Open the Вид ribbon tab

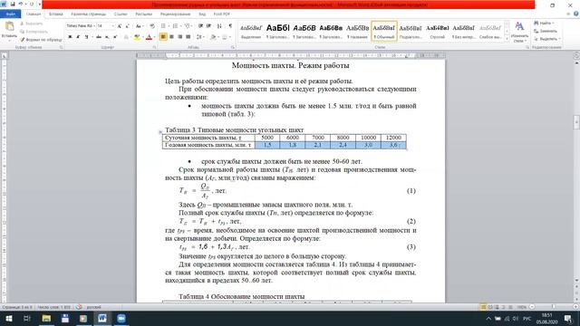click(202, 14)
